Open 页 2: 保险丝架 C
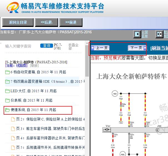Screen dimensions: 168x156 click(51, 119)
